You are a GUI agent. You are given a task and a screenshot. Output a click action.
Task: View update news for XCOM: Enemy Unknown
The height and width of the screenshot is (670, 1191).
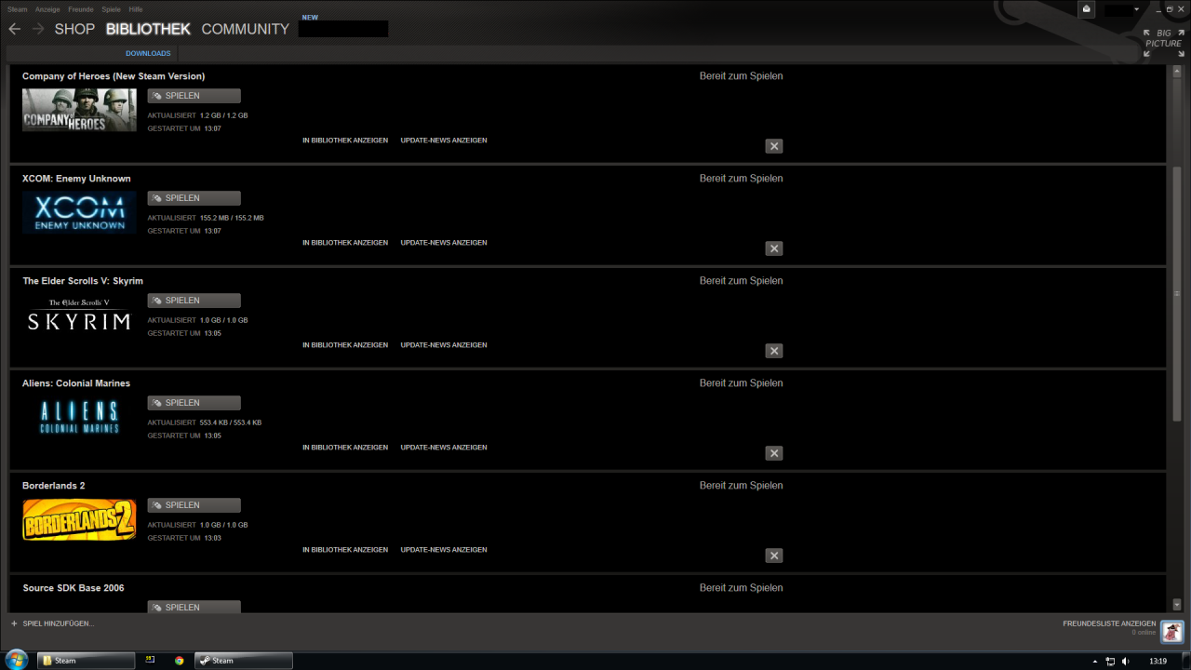pyautogui.click(x=444, y=243)
